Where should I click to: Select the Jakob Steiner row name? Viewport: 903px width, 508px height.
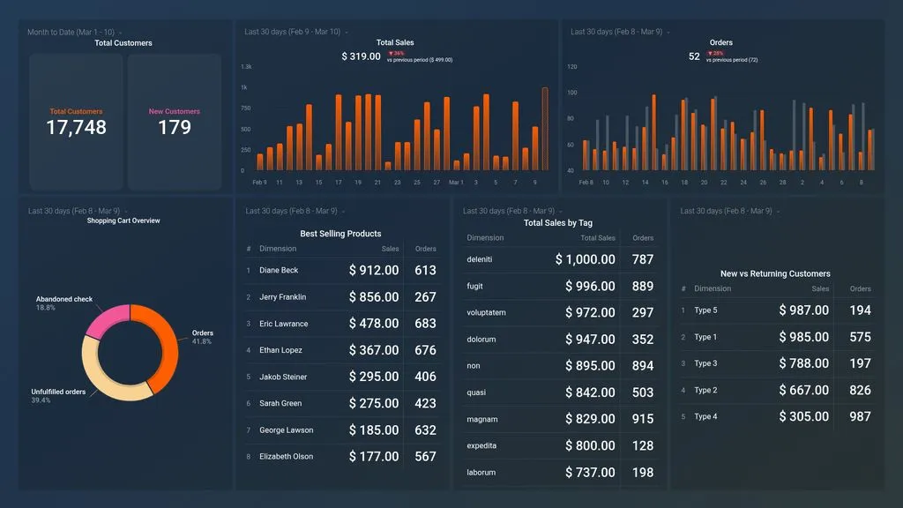click(x=283, y=377)
